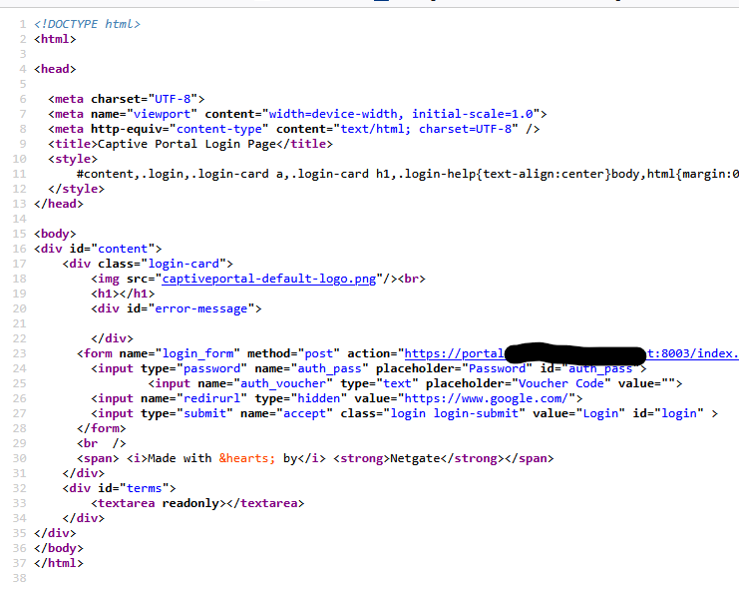Click line number 11 in the gutter
The height and width of the screenshot is (594, 739).
coord(19,174)
